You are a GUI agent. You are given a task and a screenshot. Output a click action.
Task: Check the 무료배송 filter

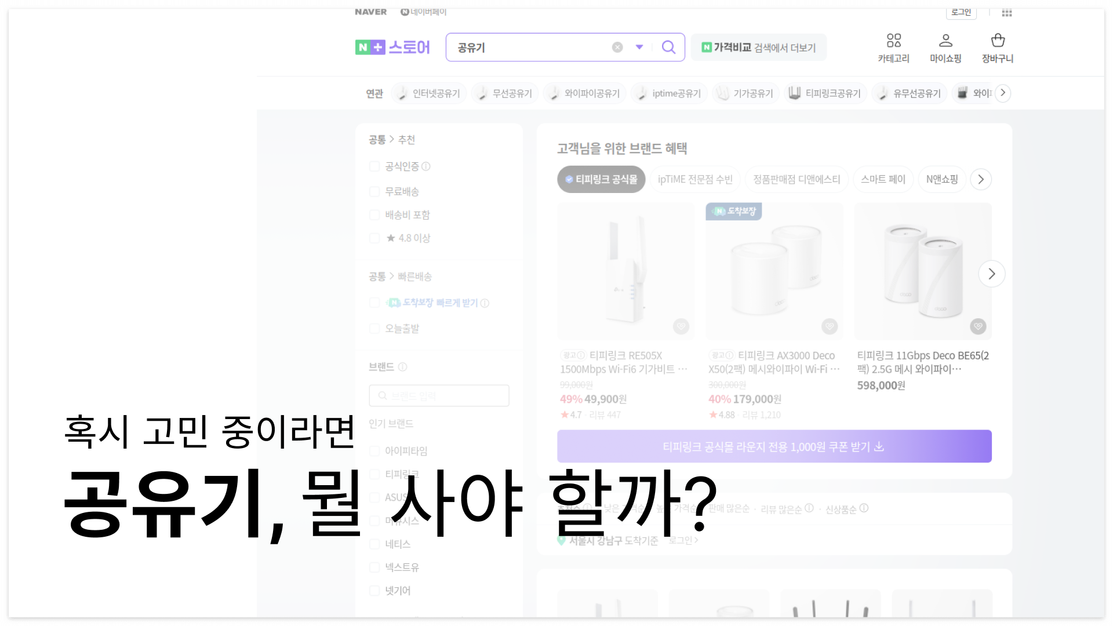point(374,191)
